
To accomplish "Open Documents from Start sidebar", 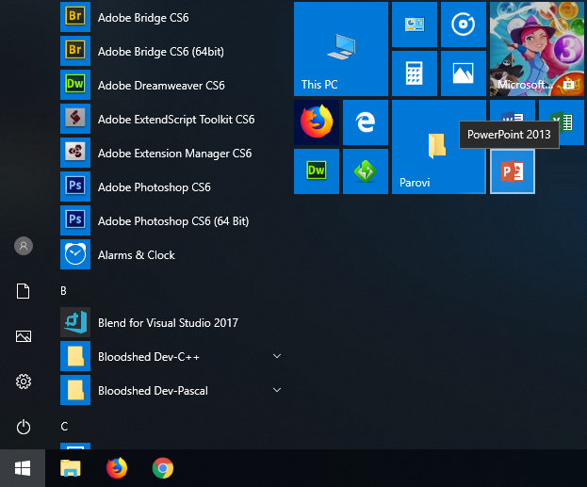I will click(x=24, y=291).
